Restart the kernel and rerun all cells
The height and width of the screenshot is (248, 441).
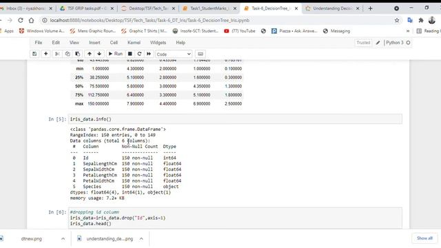(149, 54)
